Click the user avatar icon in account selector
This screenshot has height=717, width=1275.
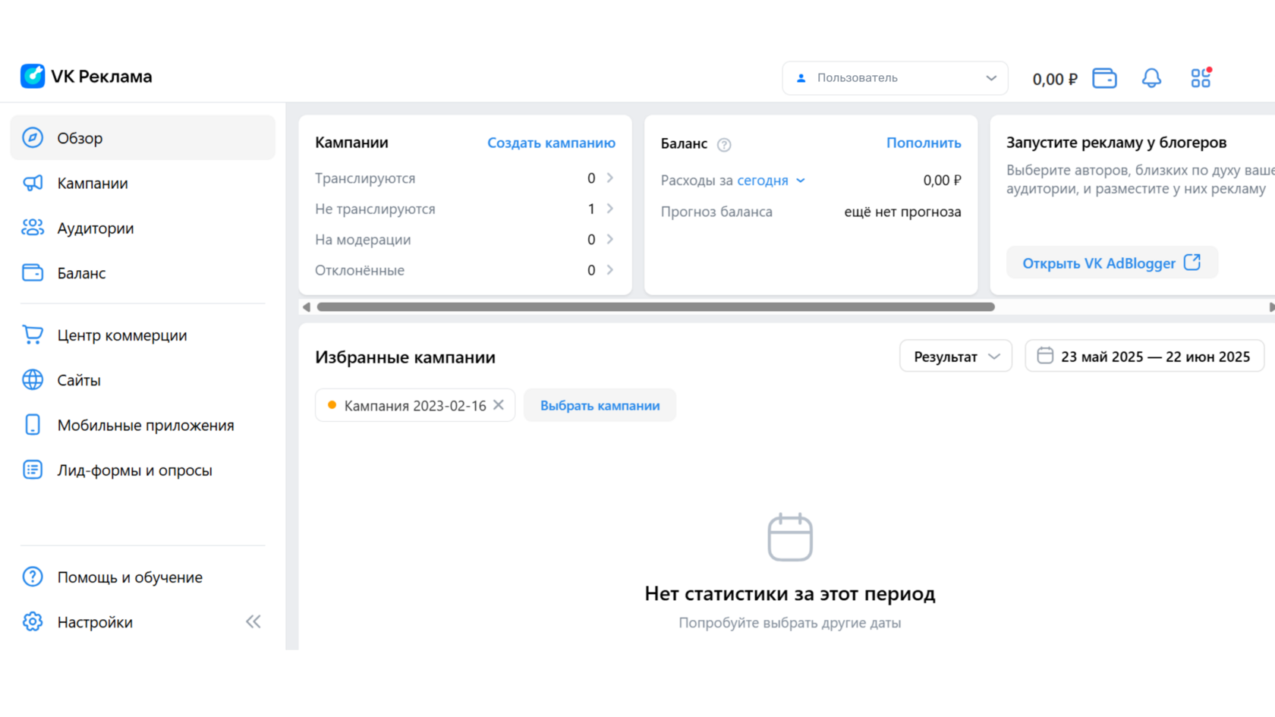point(801,78)
